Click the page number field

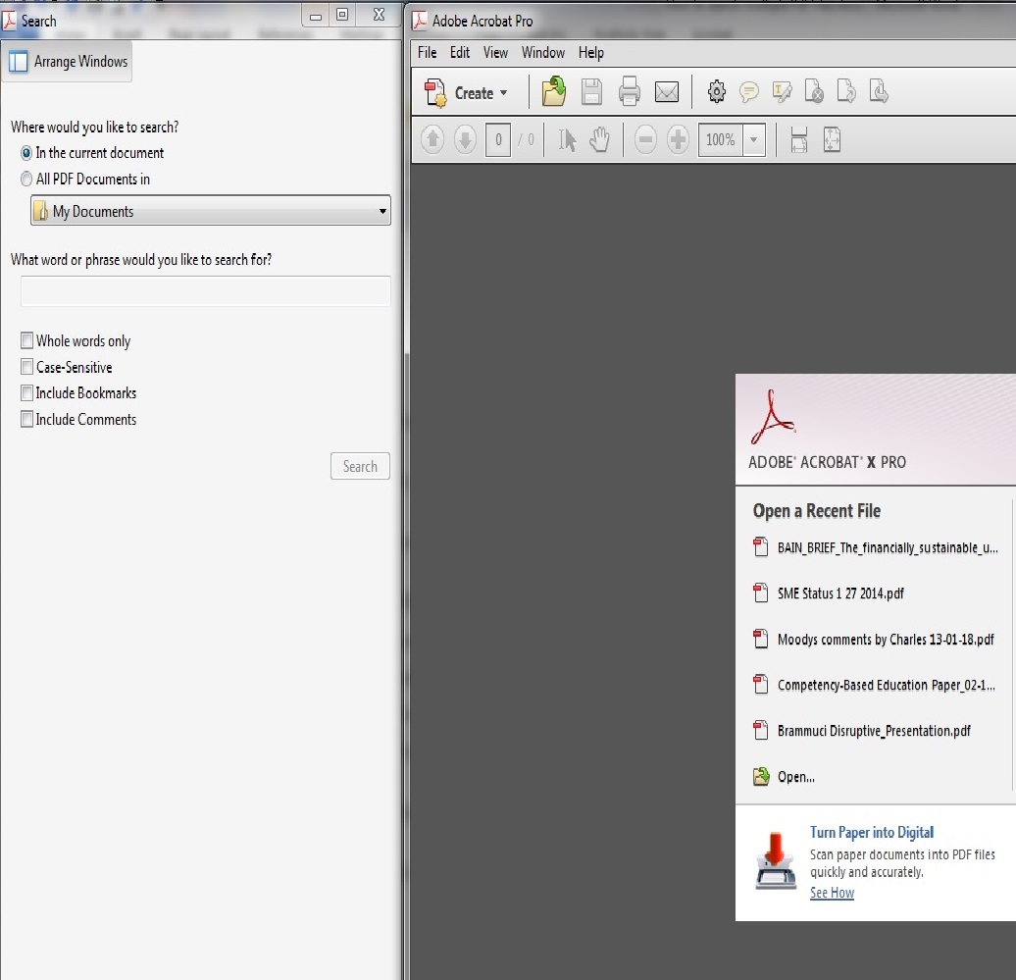click(x=498, y=140)
